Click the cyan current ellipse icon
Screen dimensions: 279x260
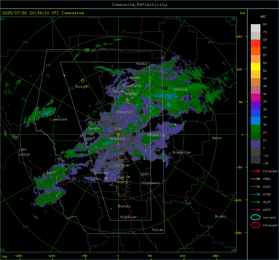tap(255, 217)
